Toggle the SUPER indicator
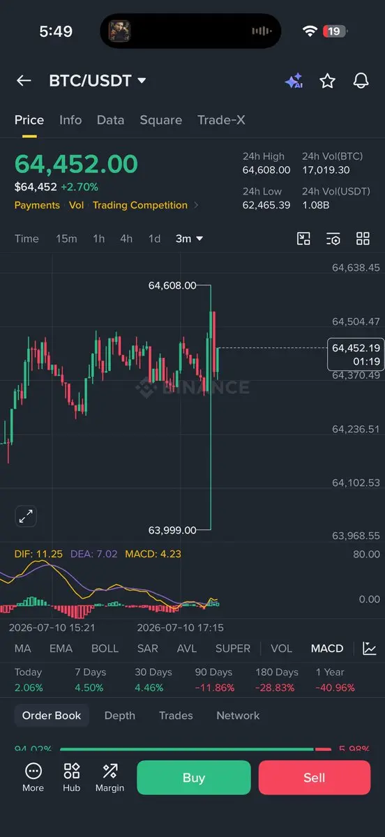 coord(232,649)
